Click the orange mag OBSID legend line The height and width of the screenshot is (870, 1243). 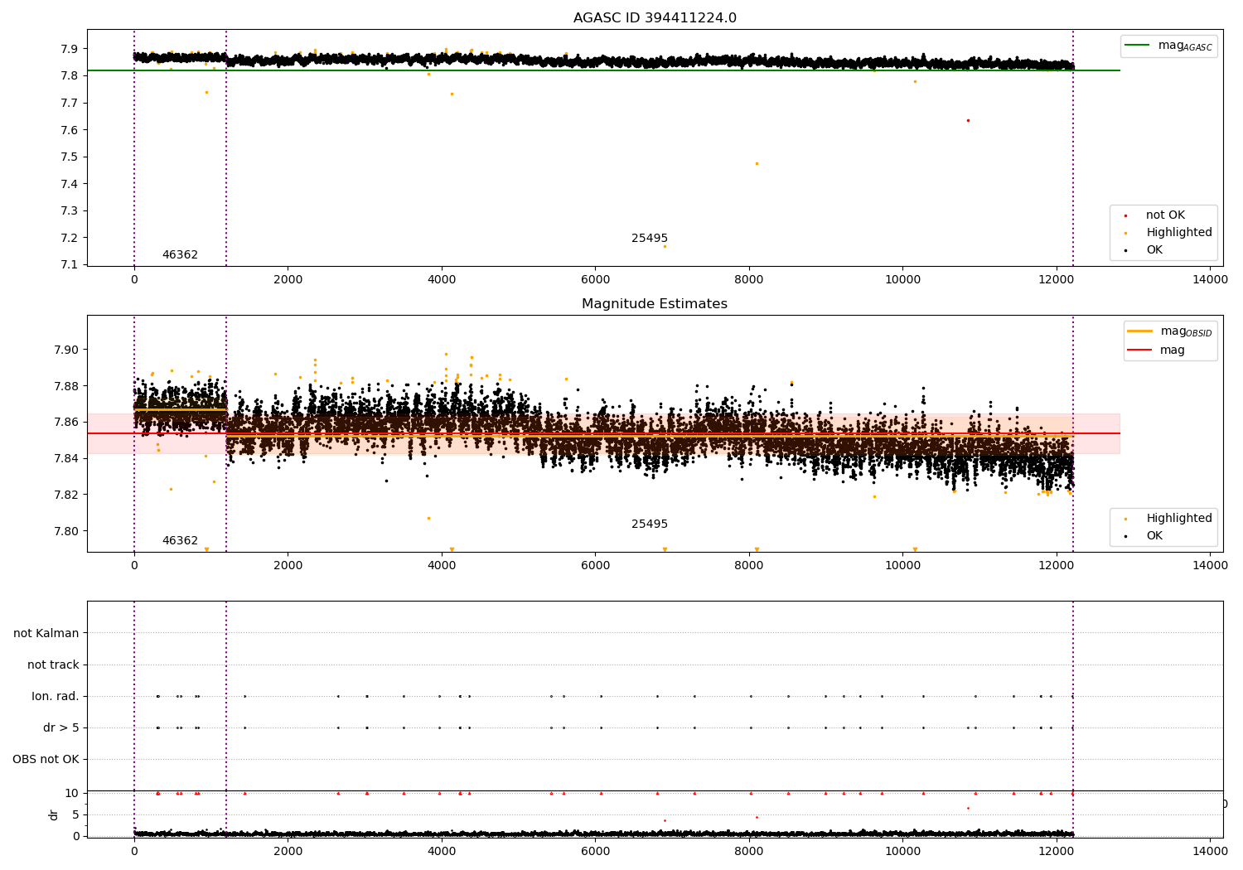pos(1140,331)
